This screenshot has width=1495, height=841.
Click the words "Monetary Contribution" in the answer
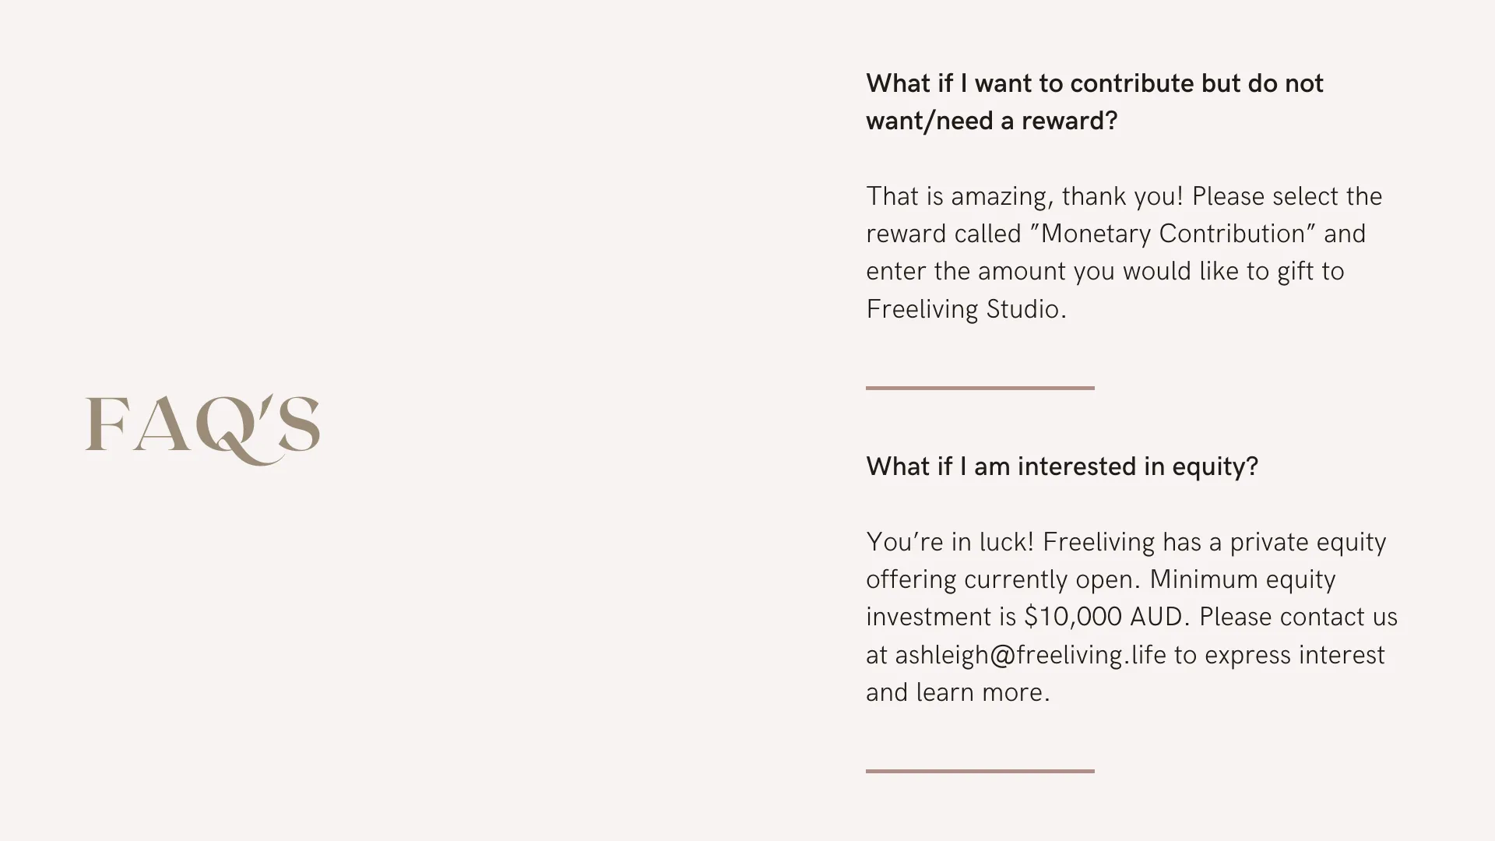(1173, 234)
